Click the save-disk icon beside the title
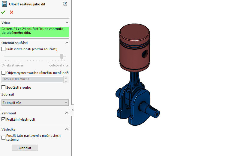 click(x=4, y=4)
